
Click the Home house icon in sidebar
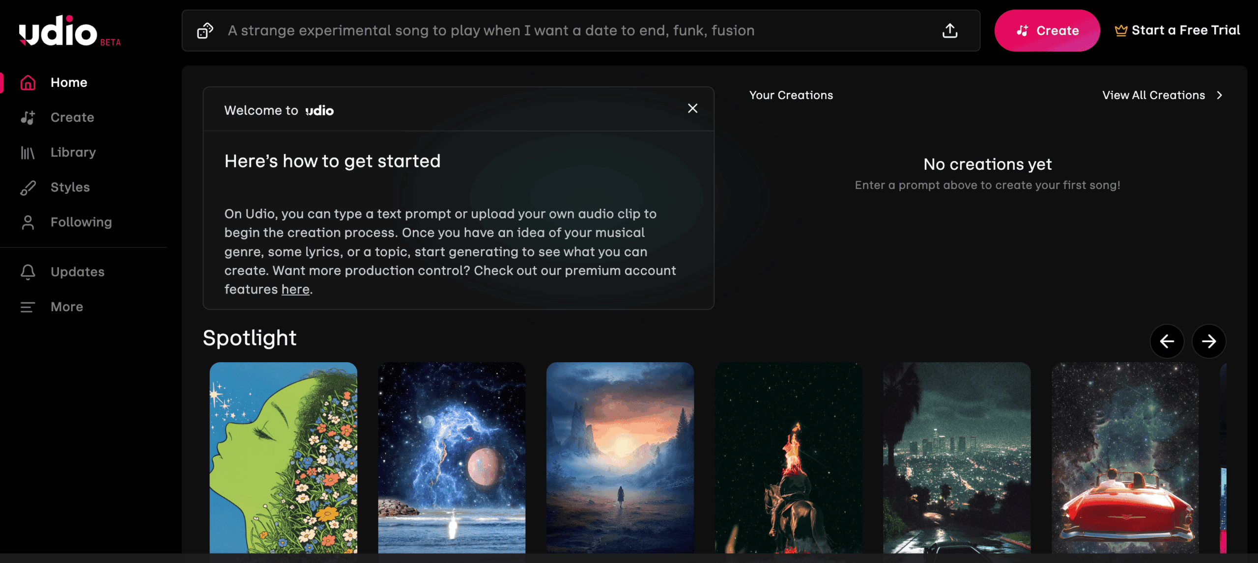coord(28,82)
